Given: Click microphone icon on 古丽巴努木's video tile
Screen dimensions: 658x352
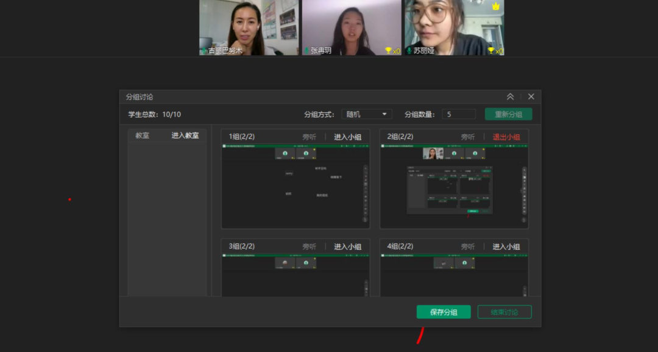Looking at the screenshot, I should 204,51.
